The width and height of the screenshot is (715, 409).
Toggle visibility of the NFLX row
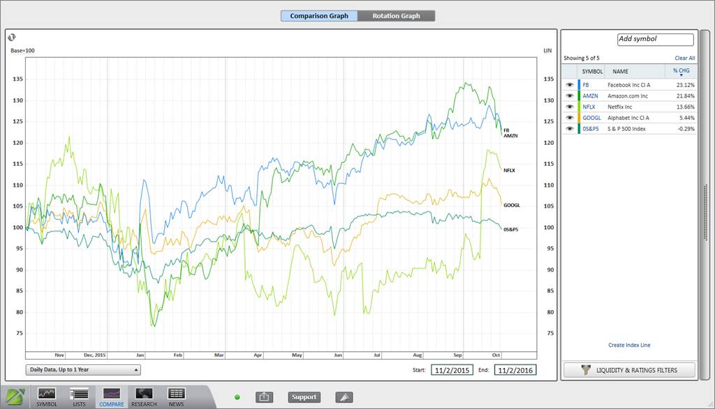[570, 107]
